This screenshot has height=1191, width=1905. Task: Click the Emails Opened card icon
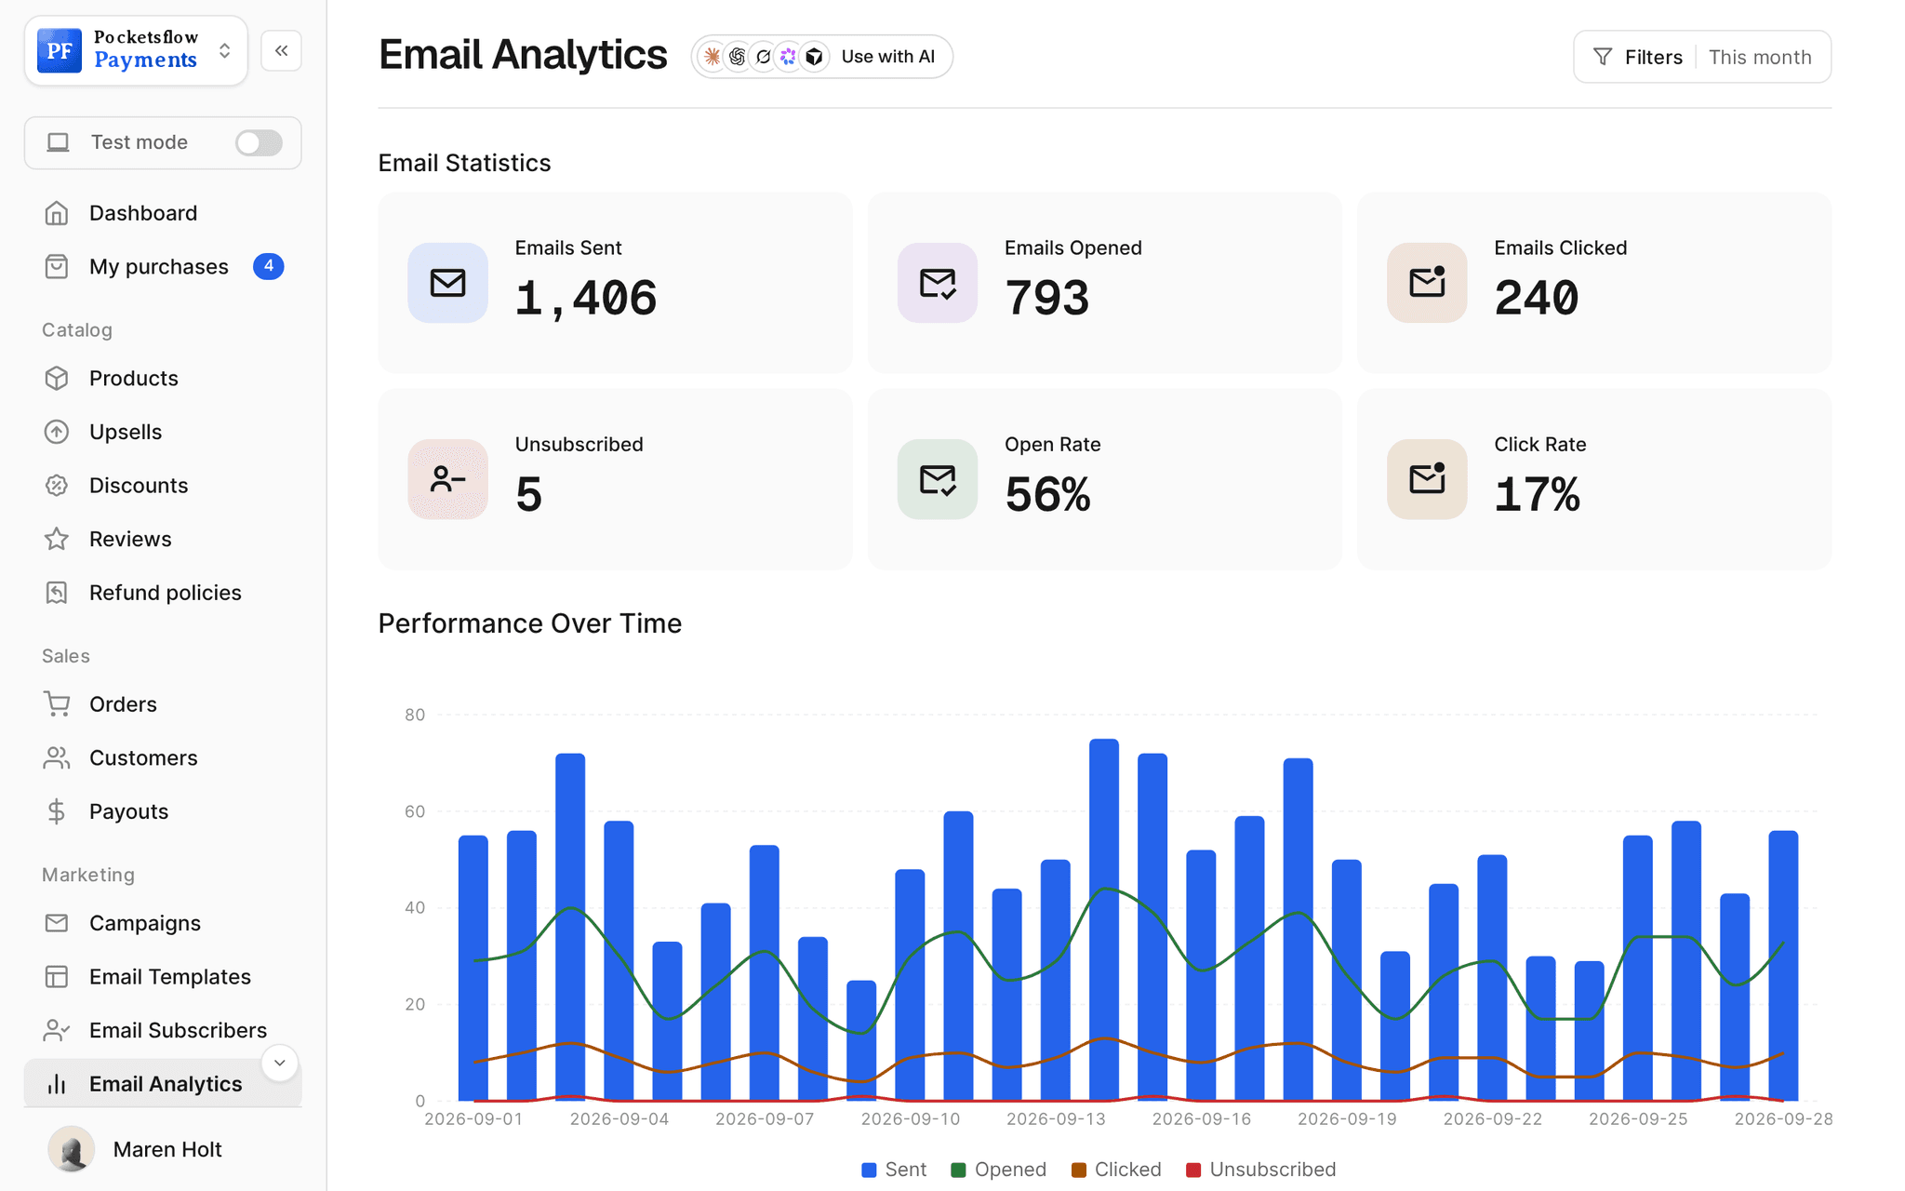tap(937, 283)
